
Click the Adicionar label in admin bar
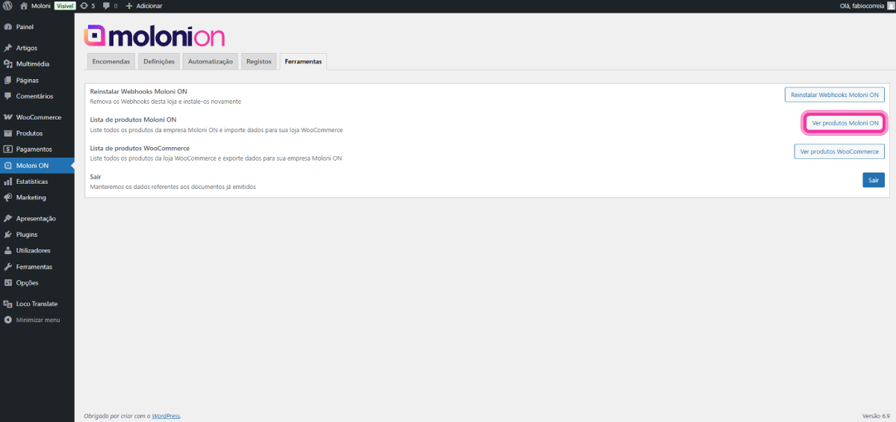coord(149,6)
